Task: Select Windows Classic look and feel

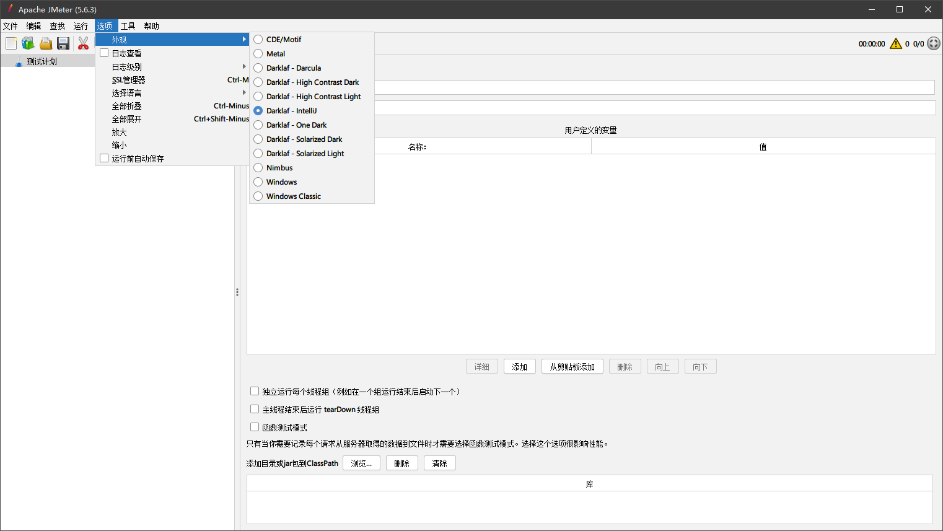Action: (312, 196)
